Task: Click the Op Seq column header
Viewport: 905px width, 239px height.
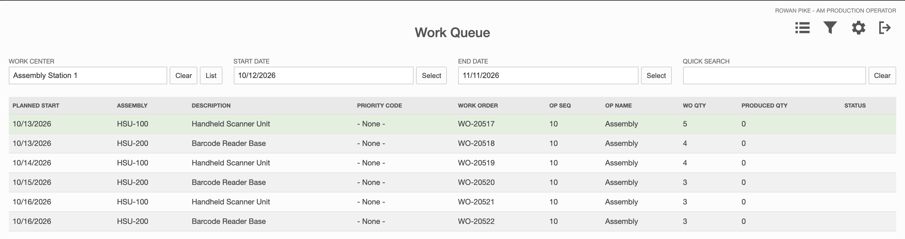Action: [560, 105]
